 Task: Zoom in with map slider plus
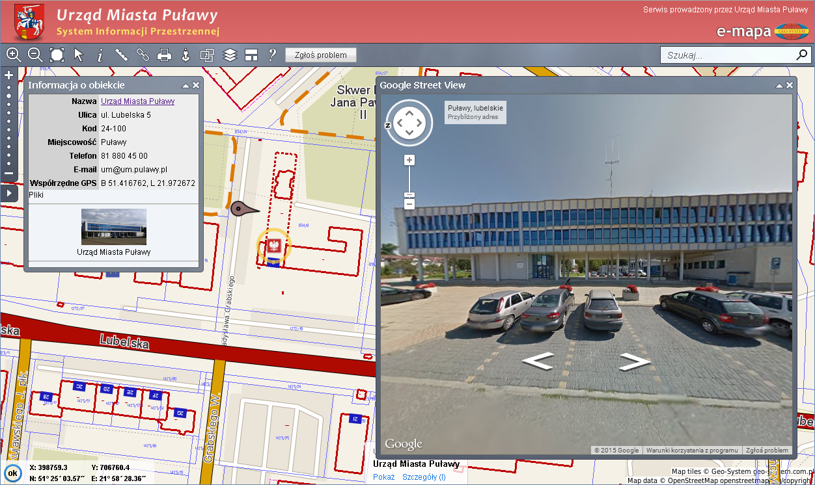[9, 75]
